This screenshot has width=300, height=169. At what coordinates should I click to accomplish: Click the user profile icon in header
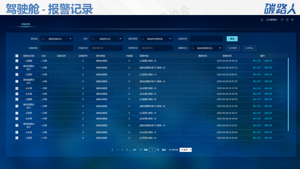262,20
